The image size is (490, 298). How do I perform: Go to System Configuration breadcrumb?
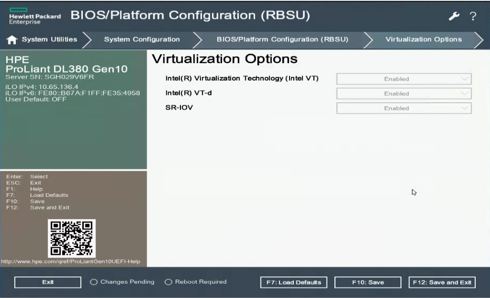(x=142, y=39)
